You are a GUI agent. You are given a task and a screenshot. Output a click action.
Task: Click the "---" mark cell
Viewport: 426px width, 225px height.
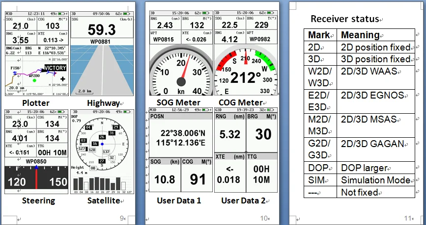click(320, 192)
